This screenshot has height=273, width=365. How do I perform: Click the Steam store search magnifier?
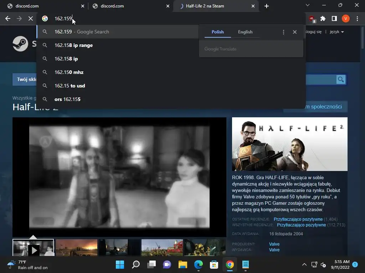point(341,80)
